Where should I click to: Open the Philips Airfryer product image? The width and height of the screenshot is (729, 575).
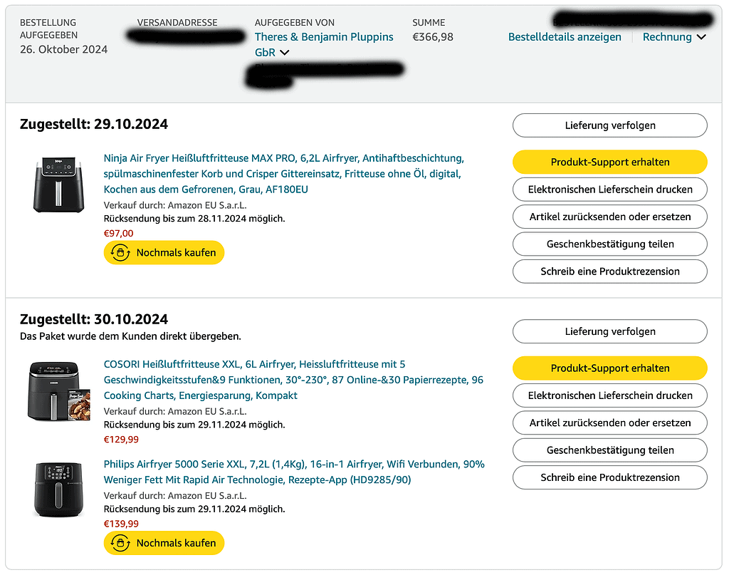point(58,489)
